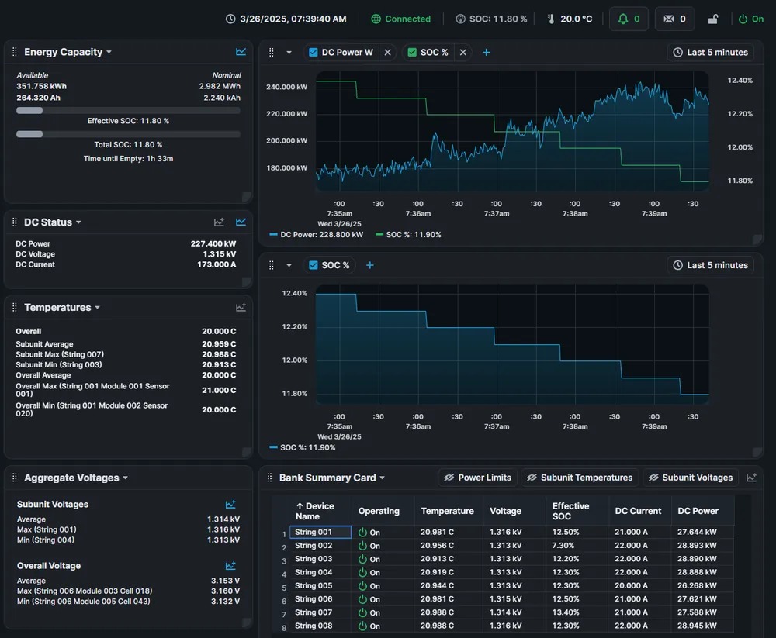Open the envelope messages indicator
The height and width of the screenshot is (638, 776).
point(674,19)
